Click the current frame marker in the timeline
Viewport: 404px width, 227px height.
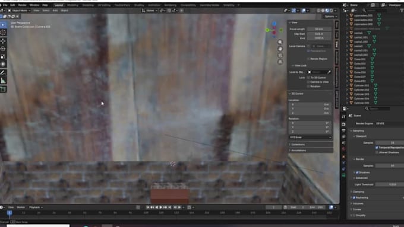pos(10,213)
